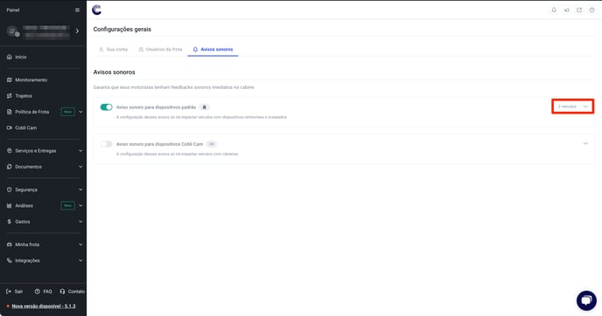Screen dimensions: 602x316
Task: Click the Sair logout icon
Action: point(9,292)
